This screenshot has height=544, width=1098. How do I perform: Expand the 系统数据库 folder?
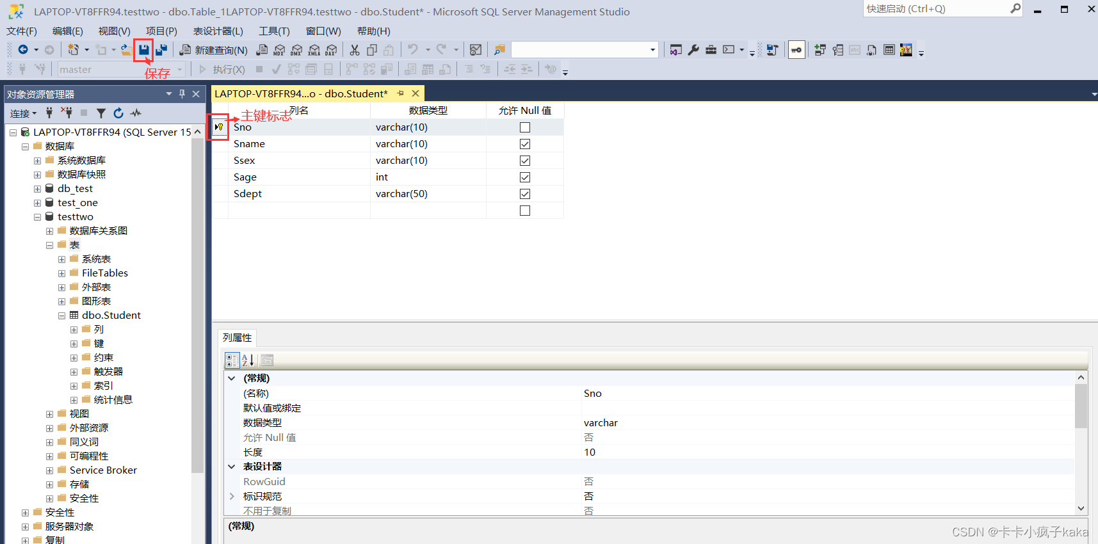pos(37,161)
